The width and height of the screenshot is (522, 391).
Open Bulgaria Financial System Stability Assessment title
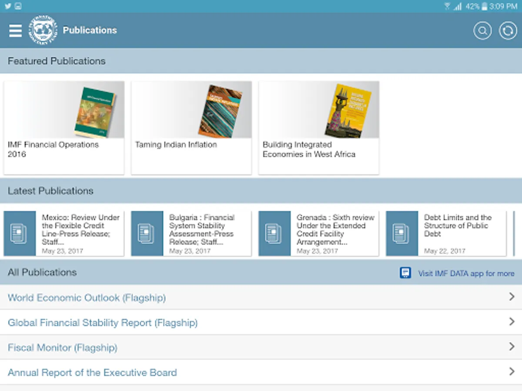(202, 230)
